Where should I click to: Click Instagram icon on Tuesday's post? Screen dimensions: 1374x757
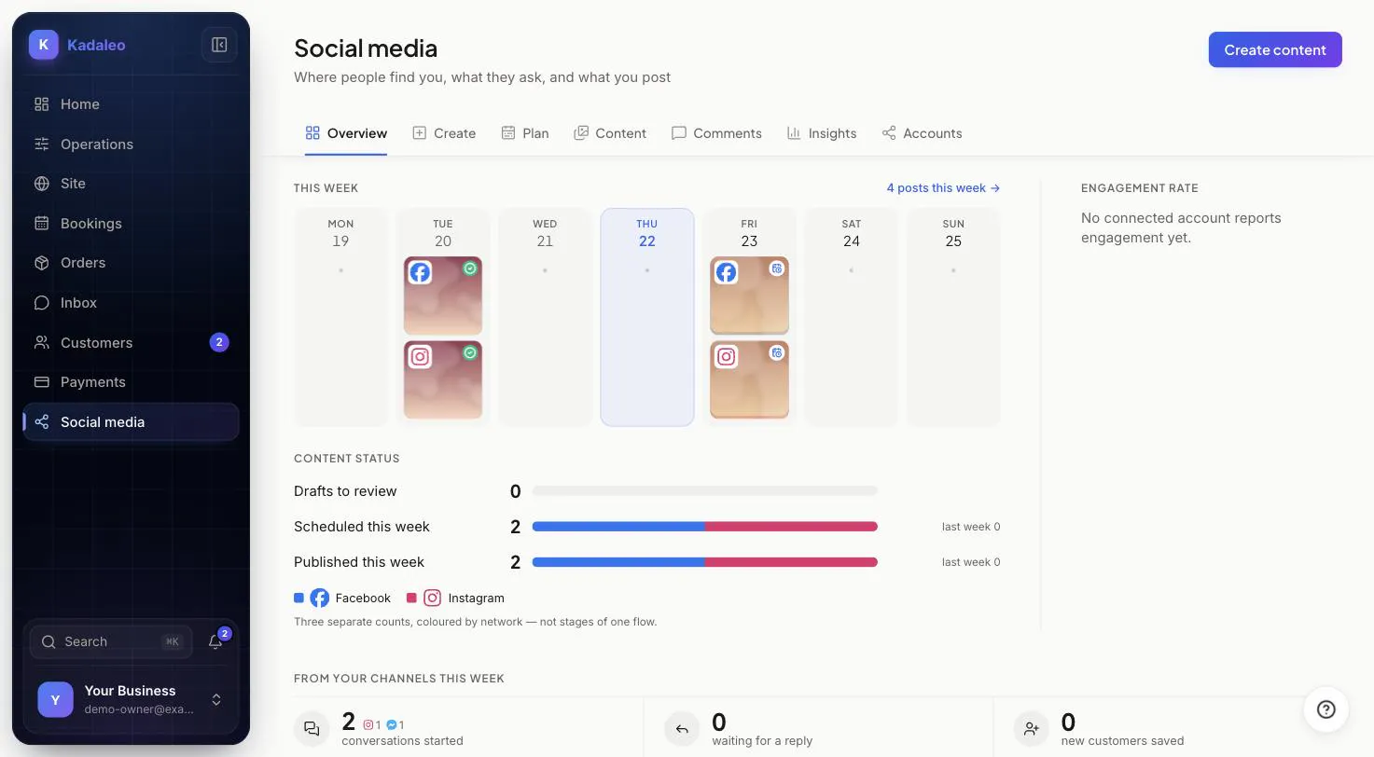pos(420,356)
